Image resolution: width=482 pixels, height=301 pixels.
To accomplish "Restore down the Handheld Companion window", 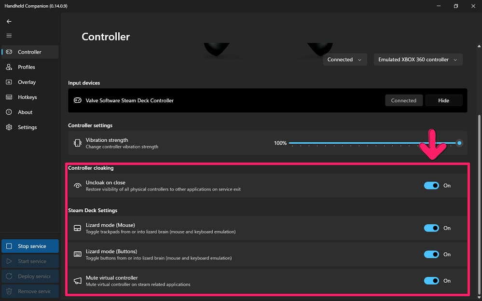I will coord(456,6).
